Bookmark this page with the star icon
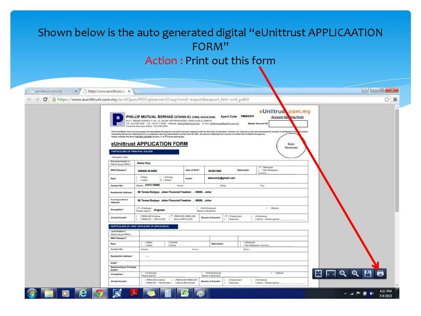421x316 pixels. click(387, 100)
